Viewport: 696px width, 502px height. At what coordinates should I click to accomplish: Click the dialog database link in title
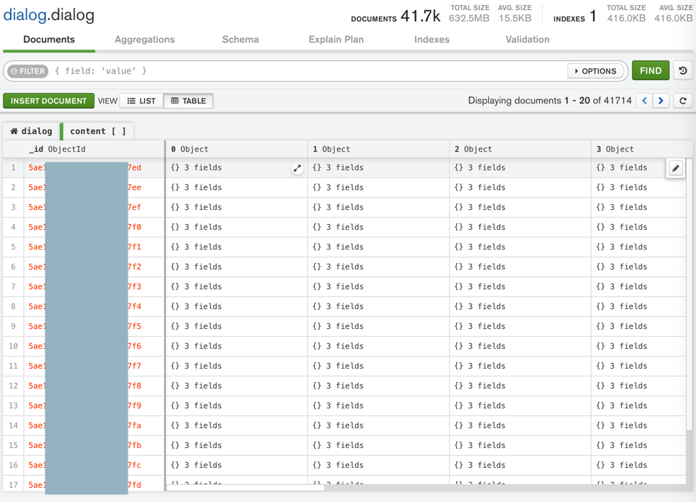tap(25, 15)
